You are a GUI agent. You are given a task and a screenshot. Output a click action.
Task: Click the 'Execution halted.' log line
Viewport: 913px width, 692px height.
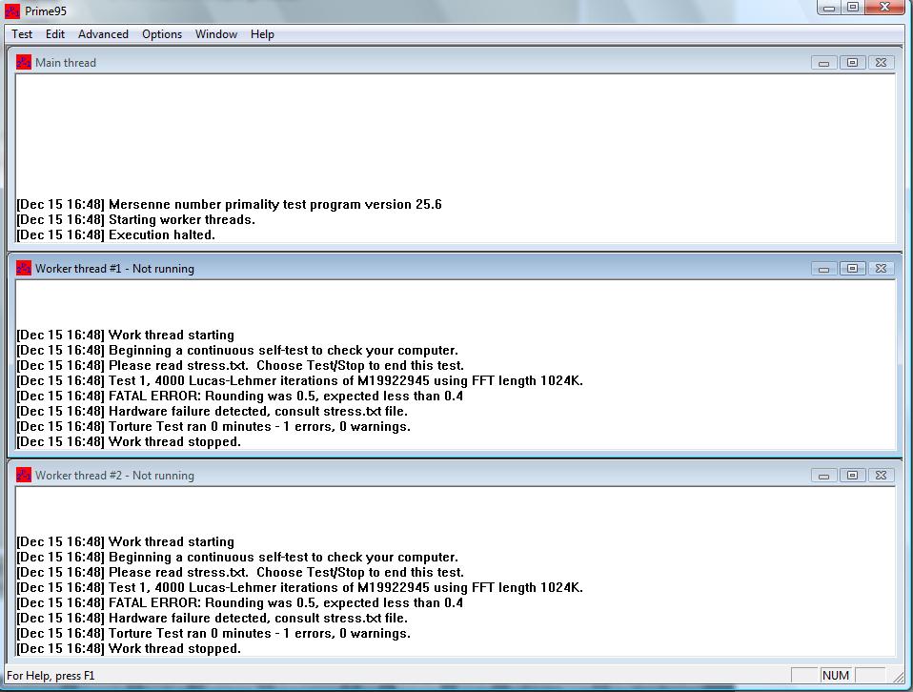point(116,234)
